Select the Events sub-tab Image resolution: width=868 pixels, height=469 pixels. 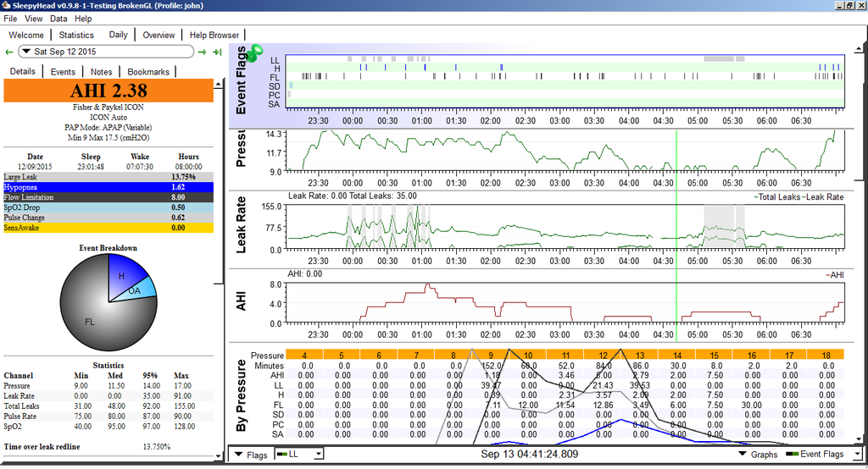click(63, 72)
